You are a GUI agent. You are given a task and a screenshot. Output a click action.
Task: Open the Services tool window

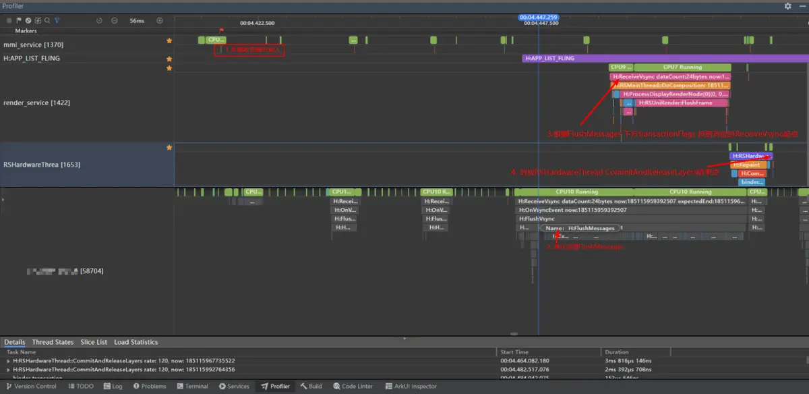coord(234,387)
